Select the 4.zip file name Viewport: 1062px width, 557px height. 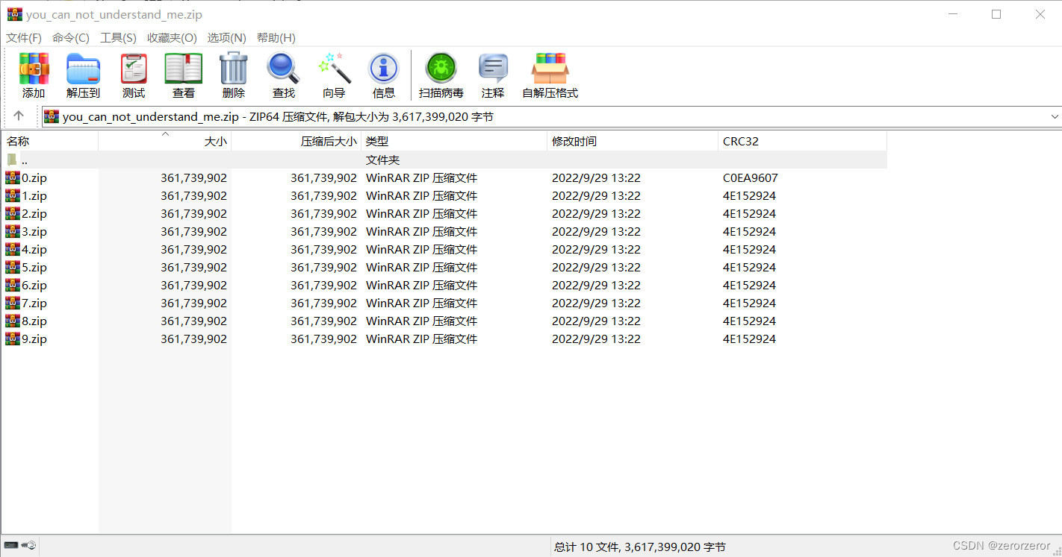point(34,249)
